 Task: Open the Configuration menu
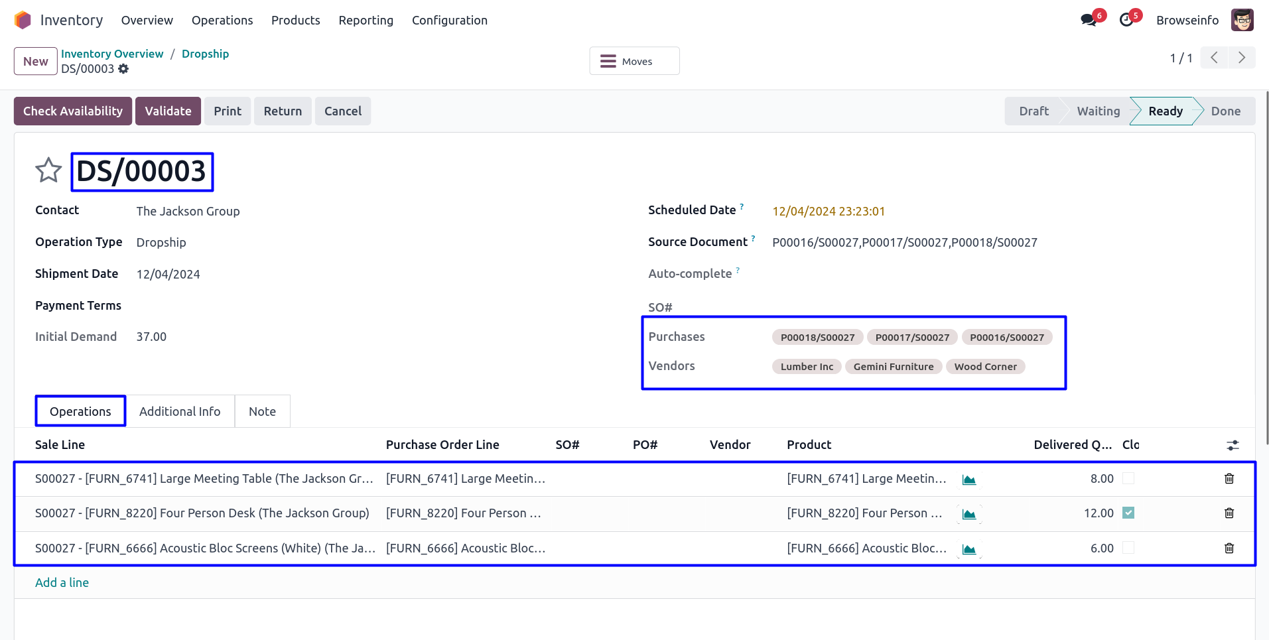449,21
